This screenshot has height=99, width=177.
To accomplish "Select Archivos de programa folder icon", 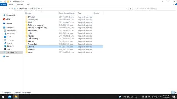I will click(x=27, y=25).
